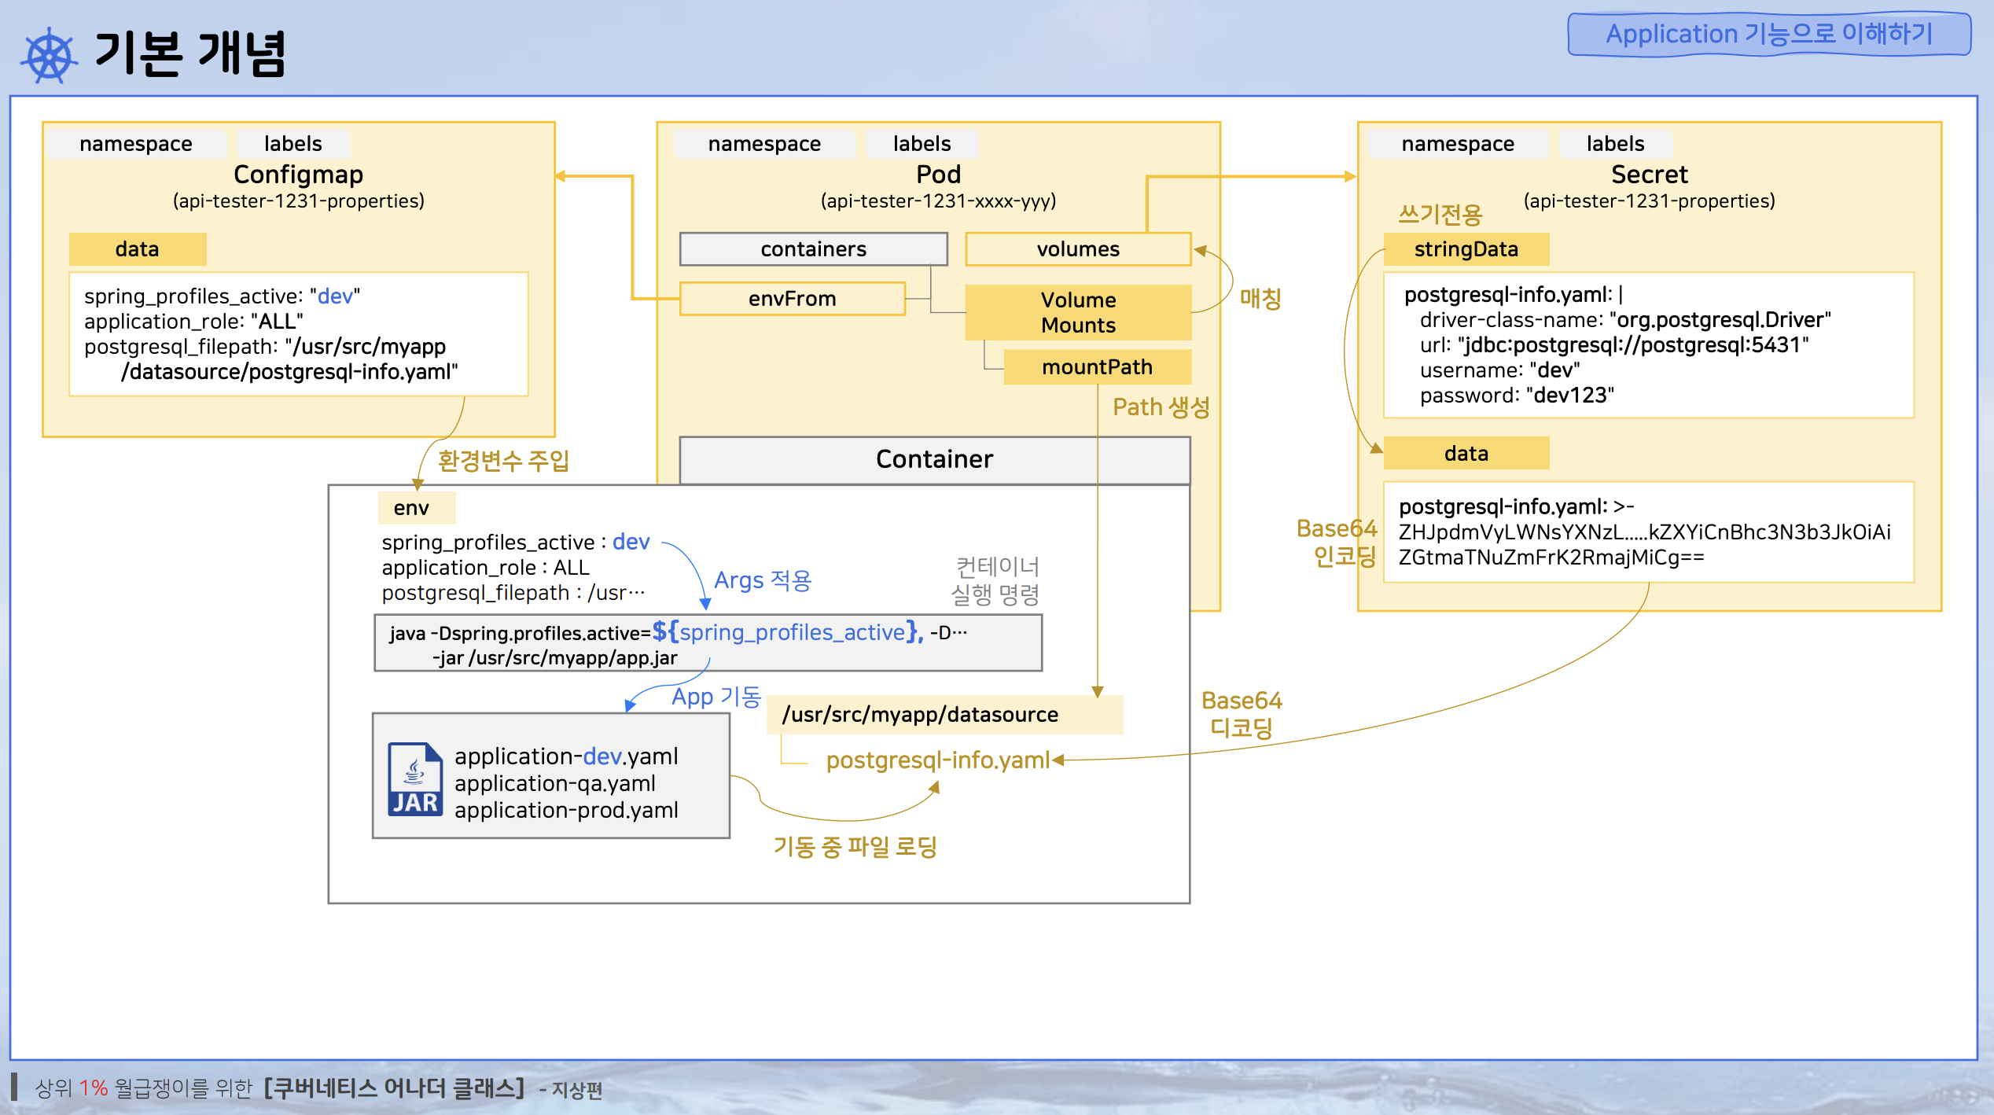Click the postgresql-info.yaml file text
The height and width of the screenshot is (1115, 1994).
(x=937, y=760)
